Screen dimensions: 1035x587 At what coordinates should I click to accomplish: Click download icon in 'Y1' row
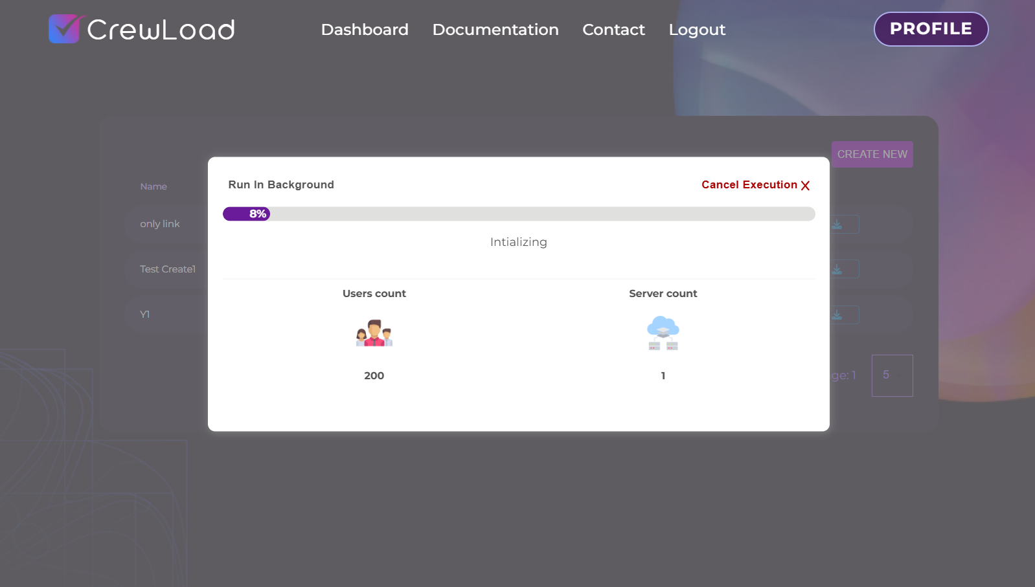pos(837,315)
